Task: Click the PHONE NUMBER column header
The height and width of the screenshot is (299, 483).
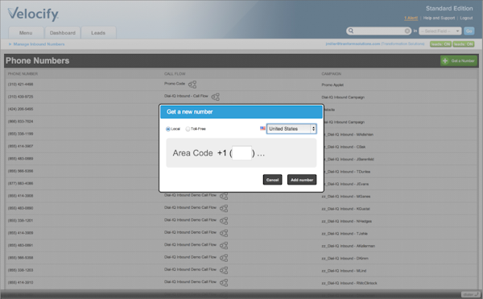Action: (23, 74)
